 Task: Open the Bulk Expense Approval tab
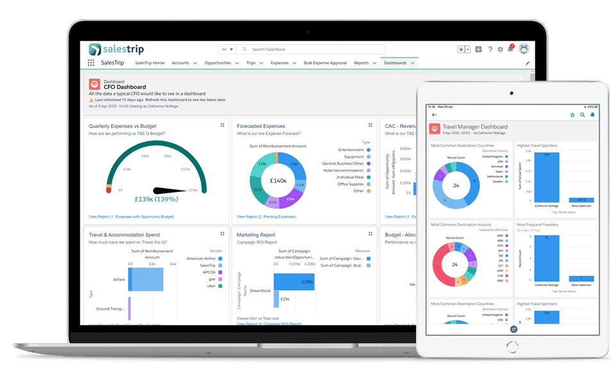pos(325,63)
